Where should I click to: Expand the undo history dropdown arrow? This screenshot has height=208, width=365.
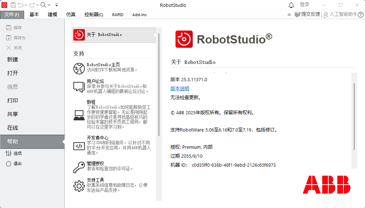pyautogui.click(x=27, y=5)
